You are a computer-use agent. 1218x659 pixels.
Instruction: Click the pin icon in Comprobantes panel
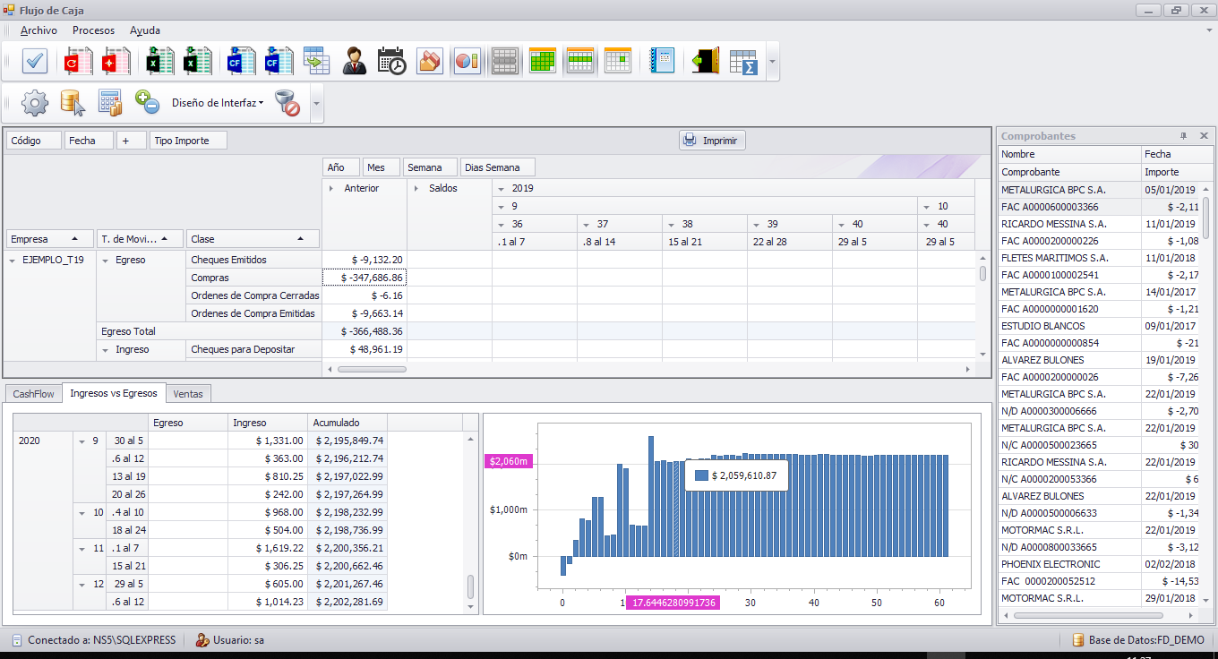1183,136
